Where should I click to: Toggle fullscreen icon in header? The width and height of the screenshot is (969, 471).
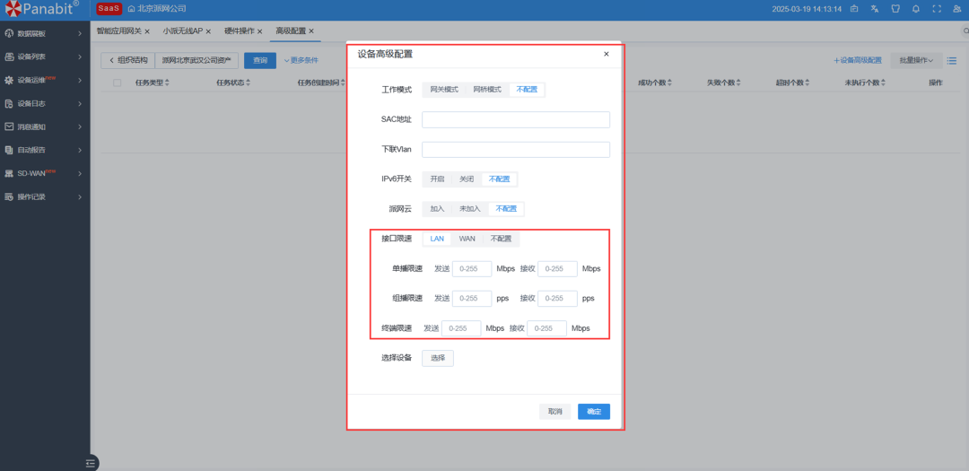pyautogui.click(x=937, y=9)
